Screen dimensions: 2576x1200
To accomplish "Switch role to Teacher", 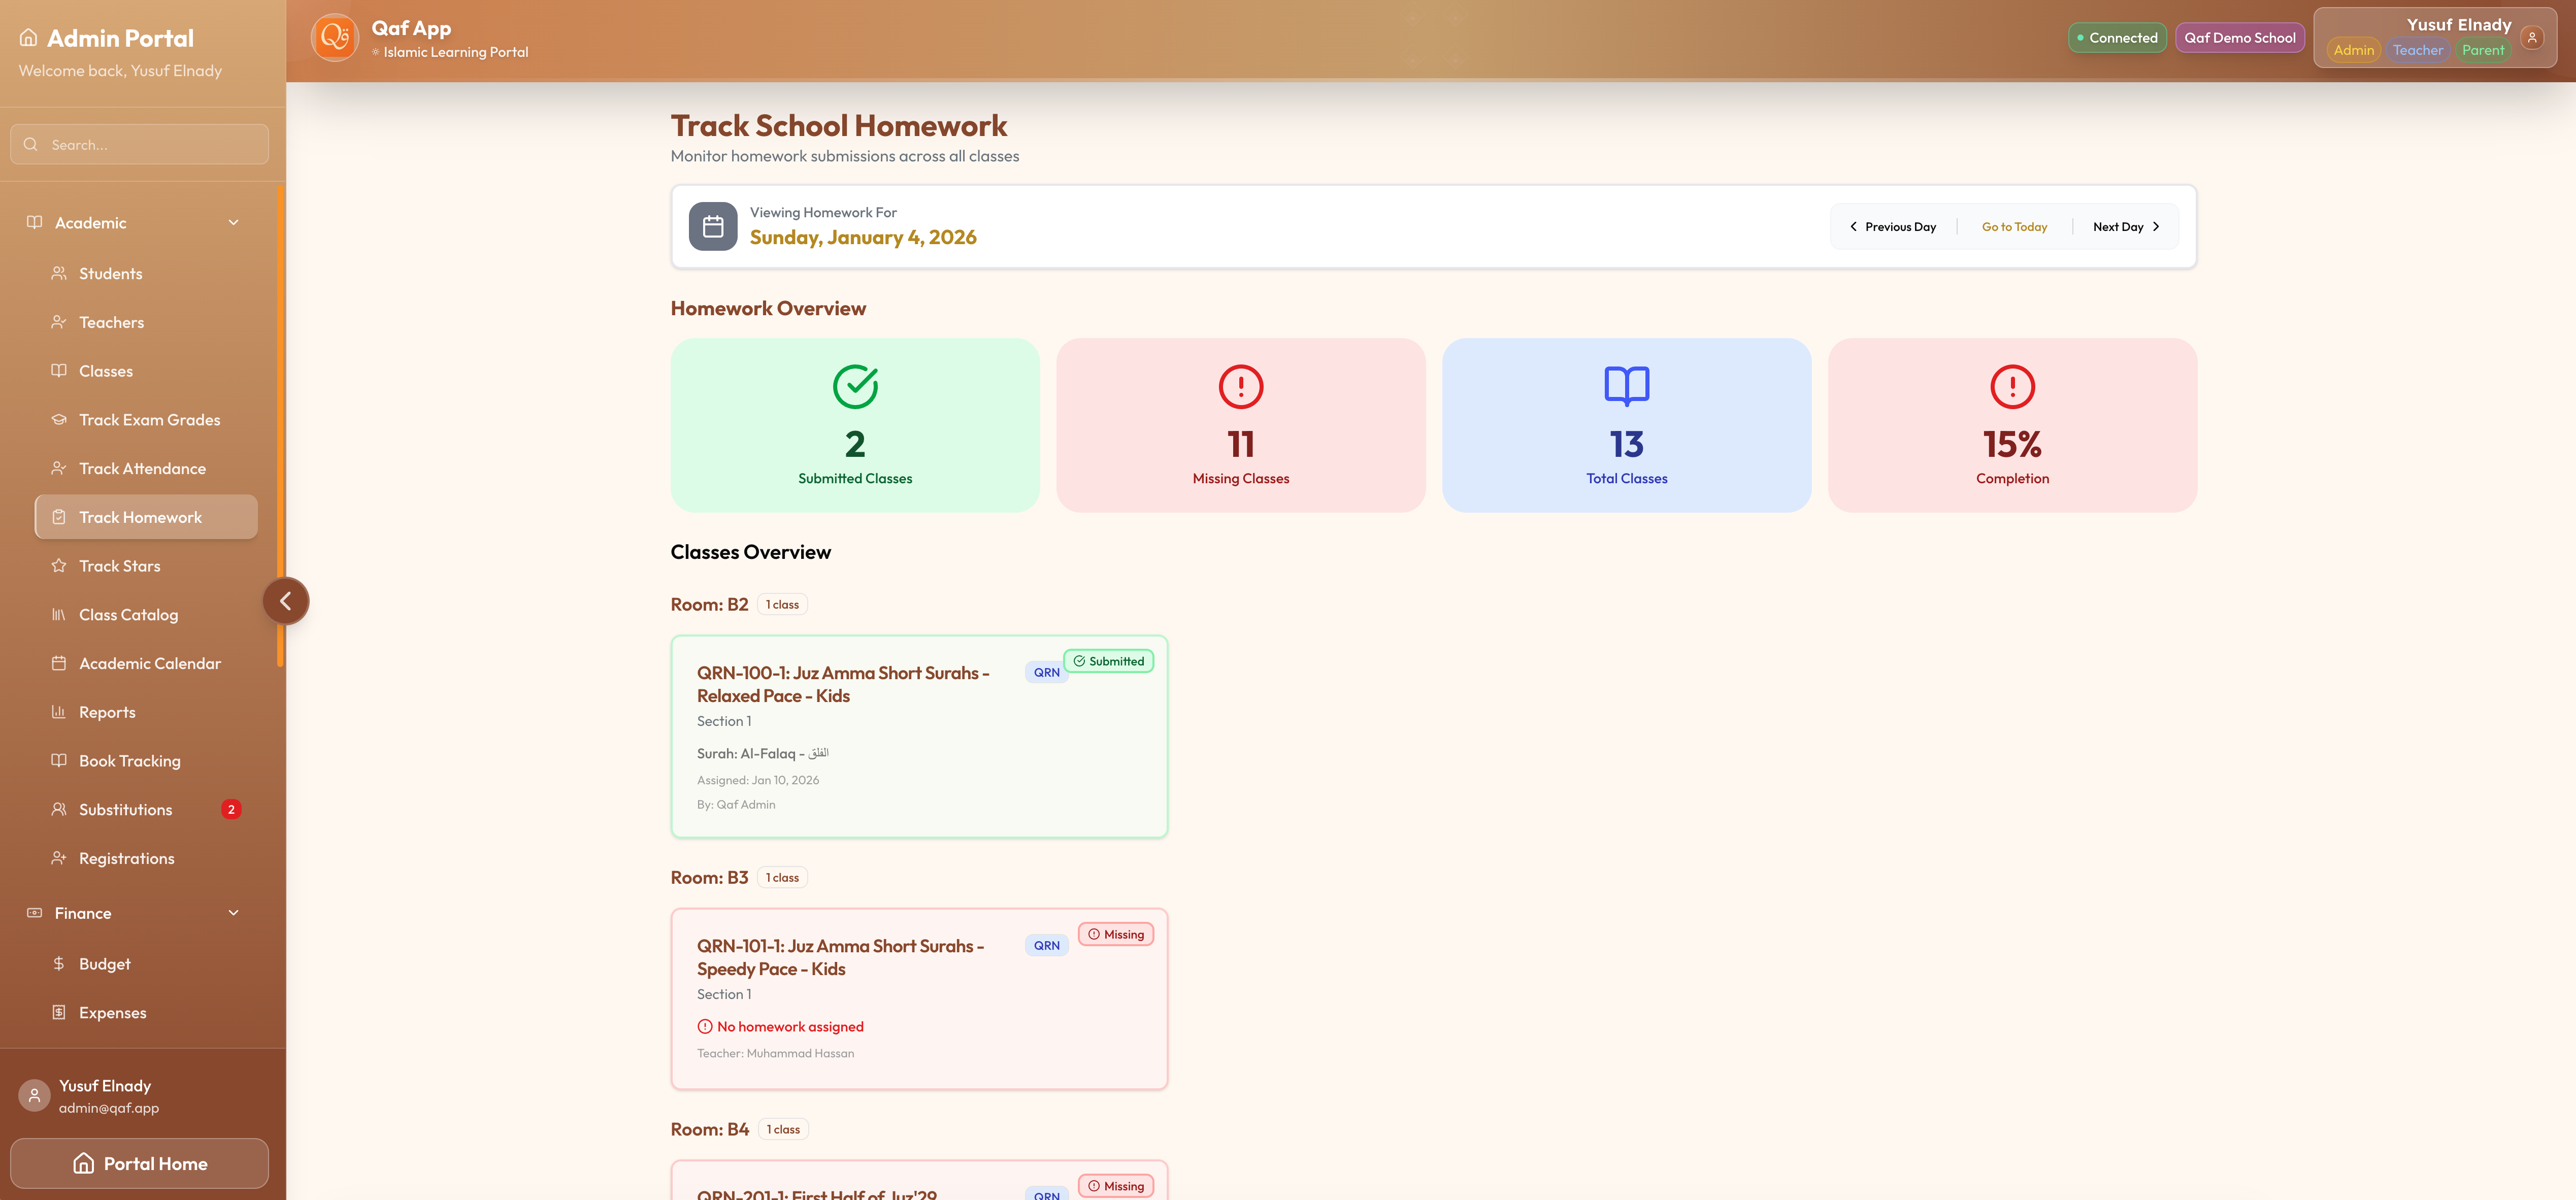I will click(x=2419, y=50).
